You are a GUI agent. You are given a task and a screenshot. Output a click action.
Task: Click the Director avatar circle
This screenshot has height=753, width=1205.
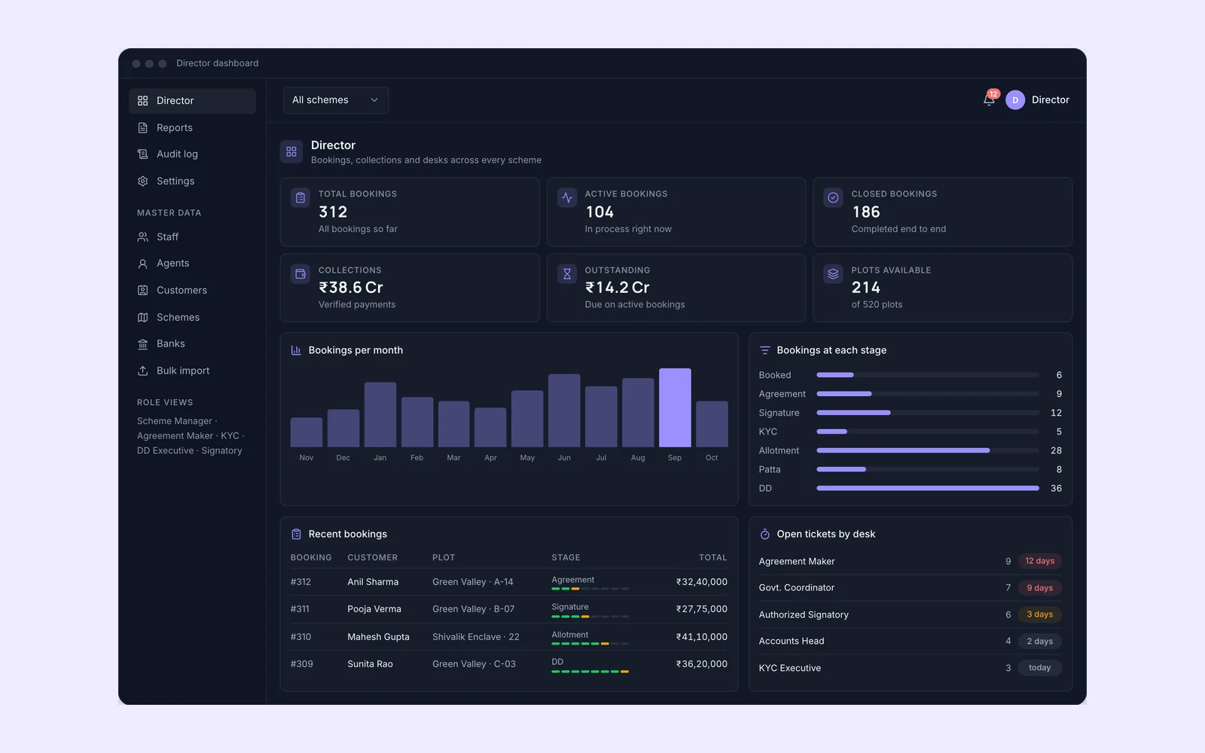(1014, 100)
